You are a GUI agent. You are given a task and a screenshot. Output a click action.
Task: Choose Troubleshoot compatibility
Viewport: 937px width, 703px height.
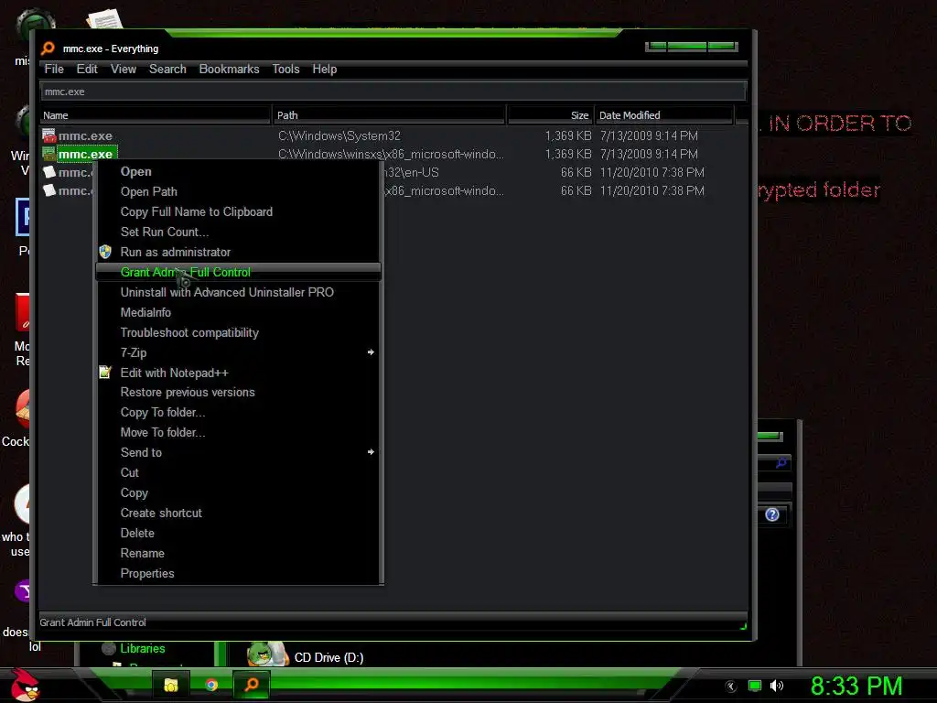(238, 332)
